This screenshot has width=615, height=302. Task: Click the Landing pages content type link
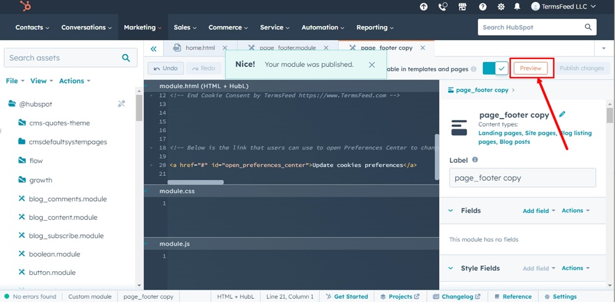click(x=500, y=133)
